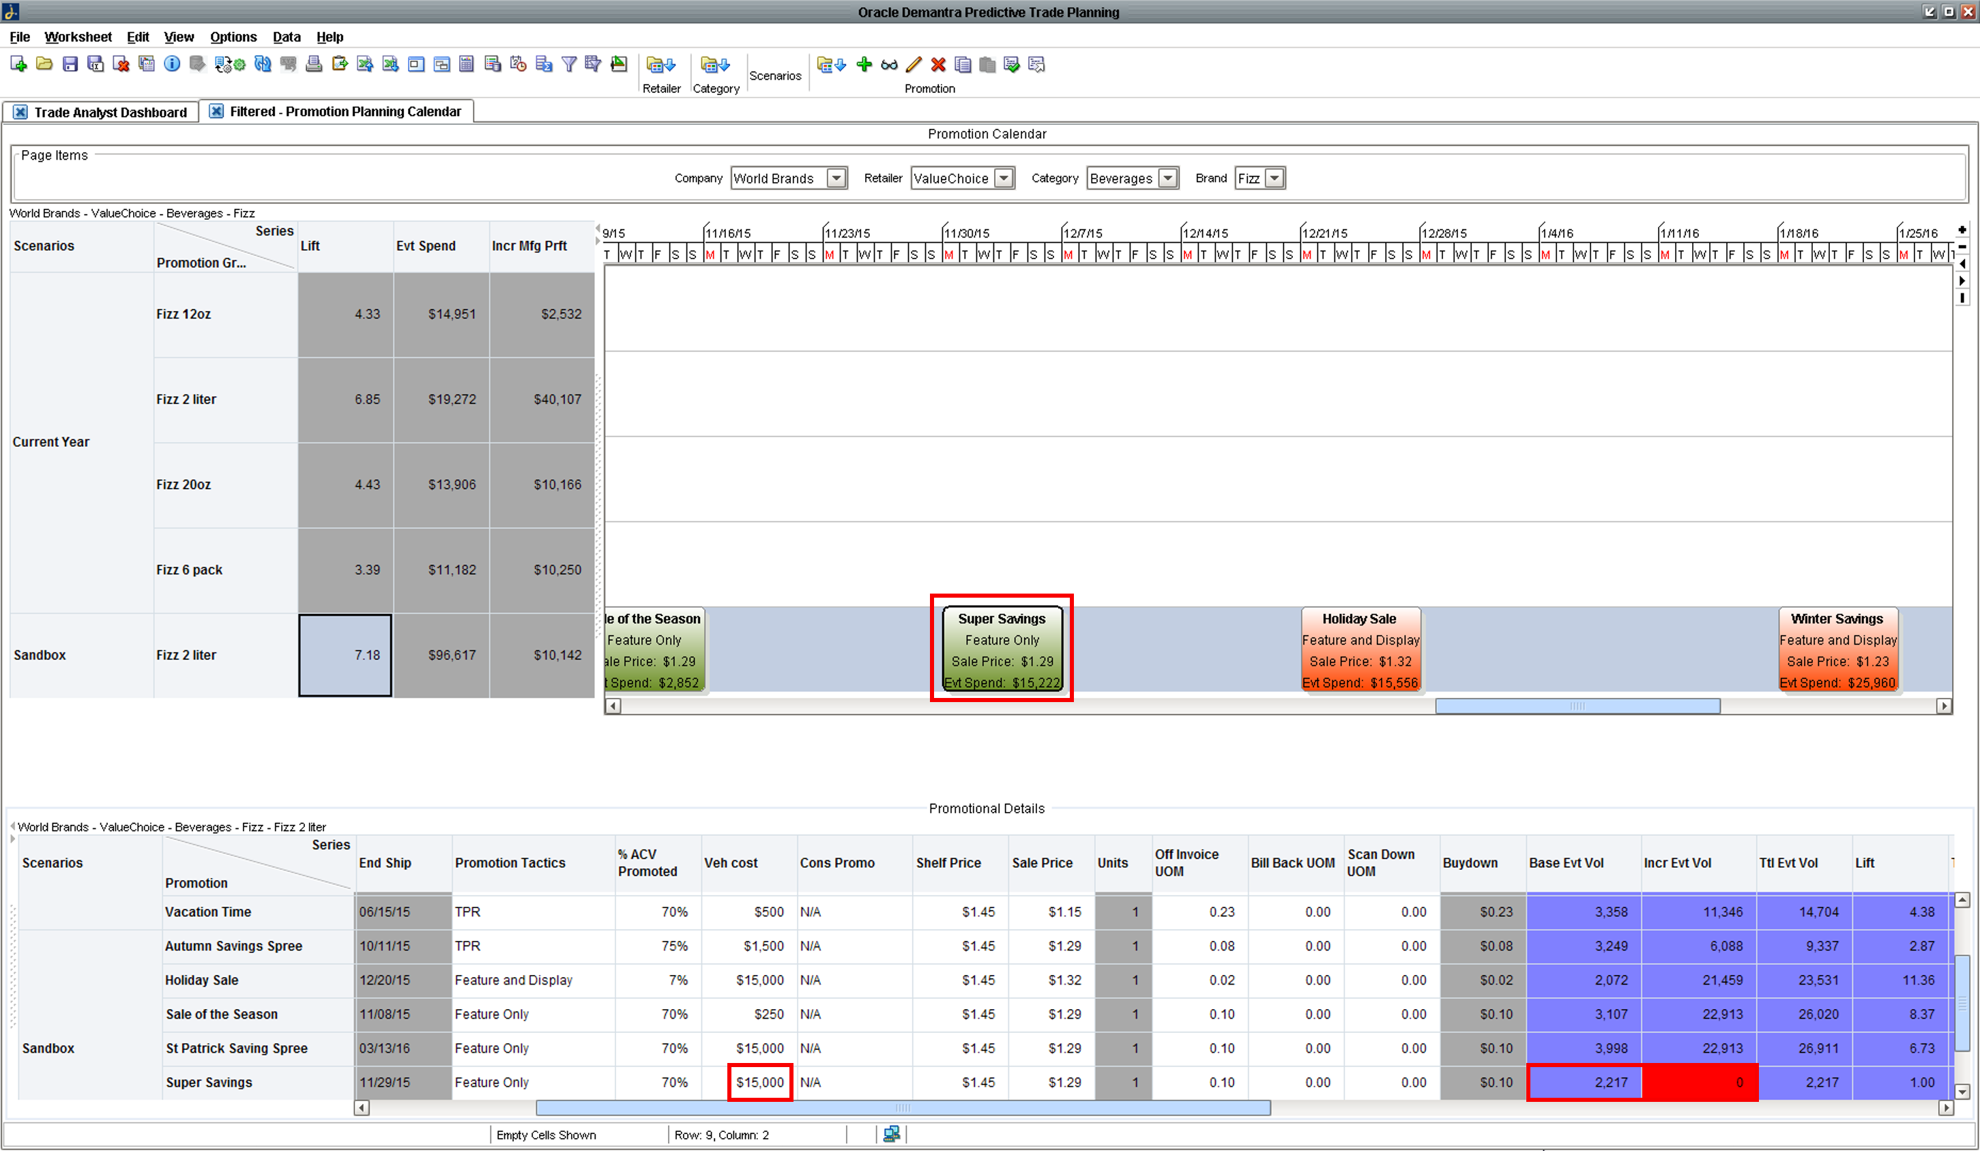Click the promotion calendar horizontal scrollbar thumb

coord(1577,706)
